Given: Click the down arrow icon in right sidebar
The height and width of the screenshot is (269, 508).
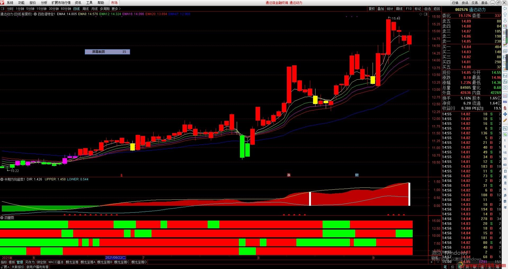Looking at the screenshot, I should click(x=505, y=21).
